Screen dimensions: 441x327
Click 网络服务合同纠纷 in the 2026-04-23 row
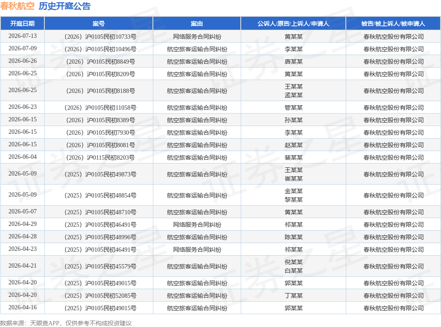(197, 250)
